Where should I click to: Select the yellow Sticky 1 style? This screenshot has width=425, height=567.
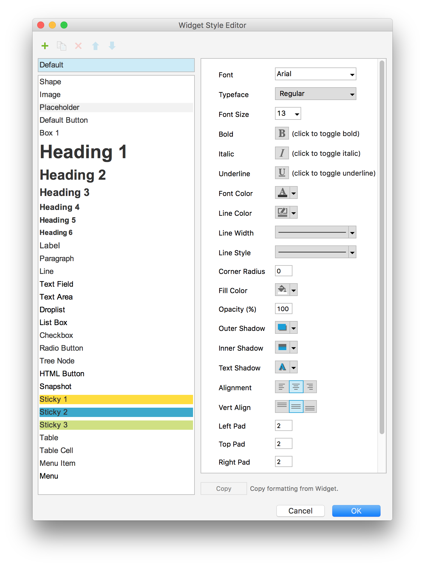(116, 399)
